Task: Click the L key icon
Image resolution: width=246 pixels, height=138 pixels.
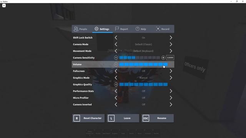Action: coord(111,118)
